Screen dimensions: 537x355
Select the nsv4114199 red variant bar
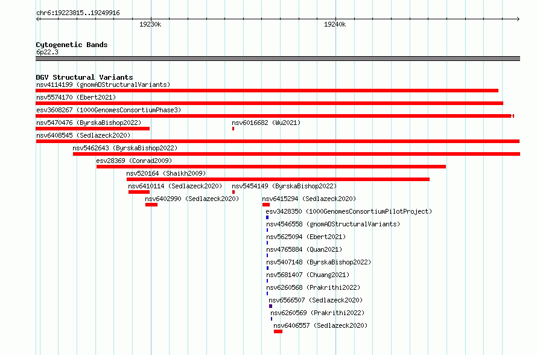click(267, 91)
